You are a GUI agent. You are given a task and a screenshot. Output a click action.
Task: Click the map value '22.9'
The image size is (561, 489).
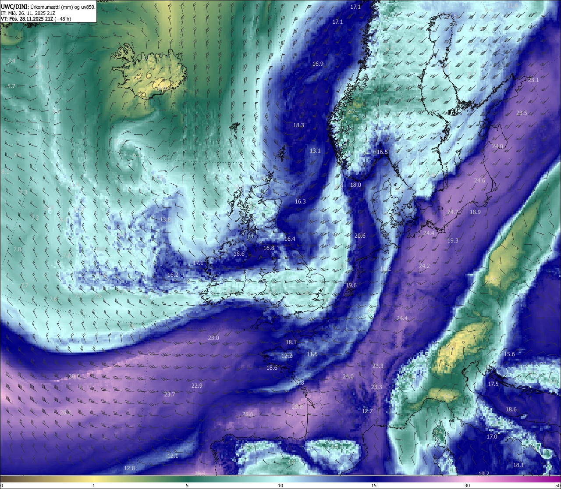197,385
